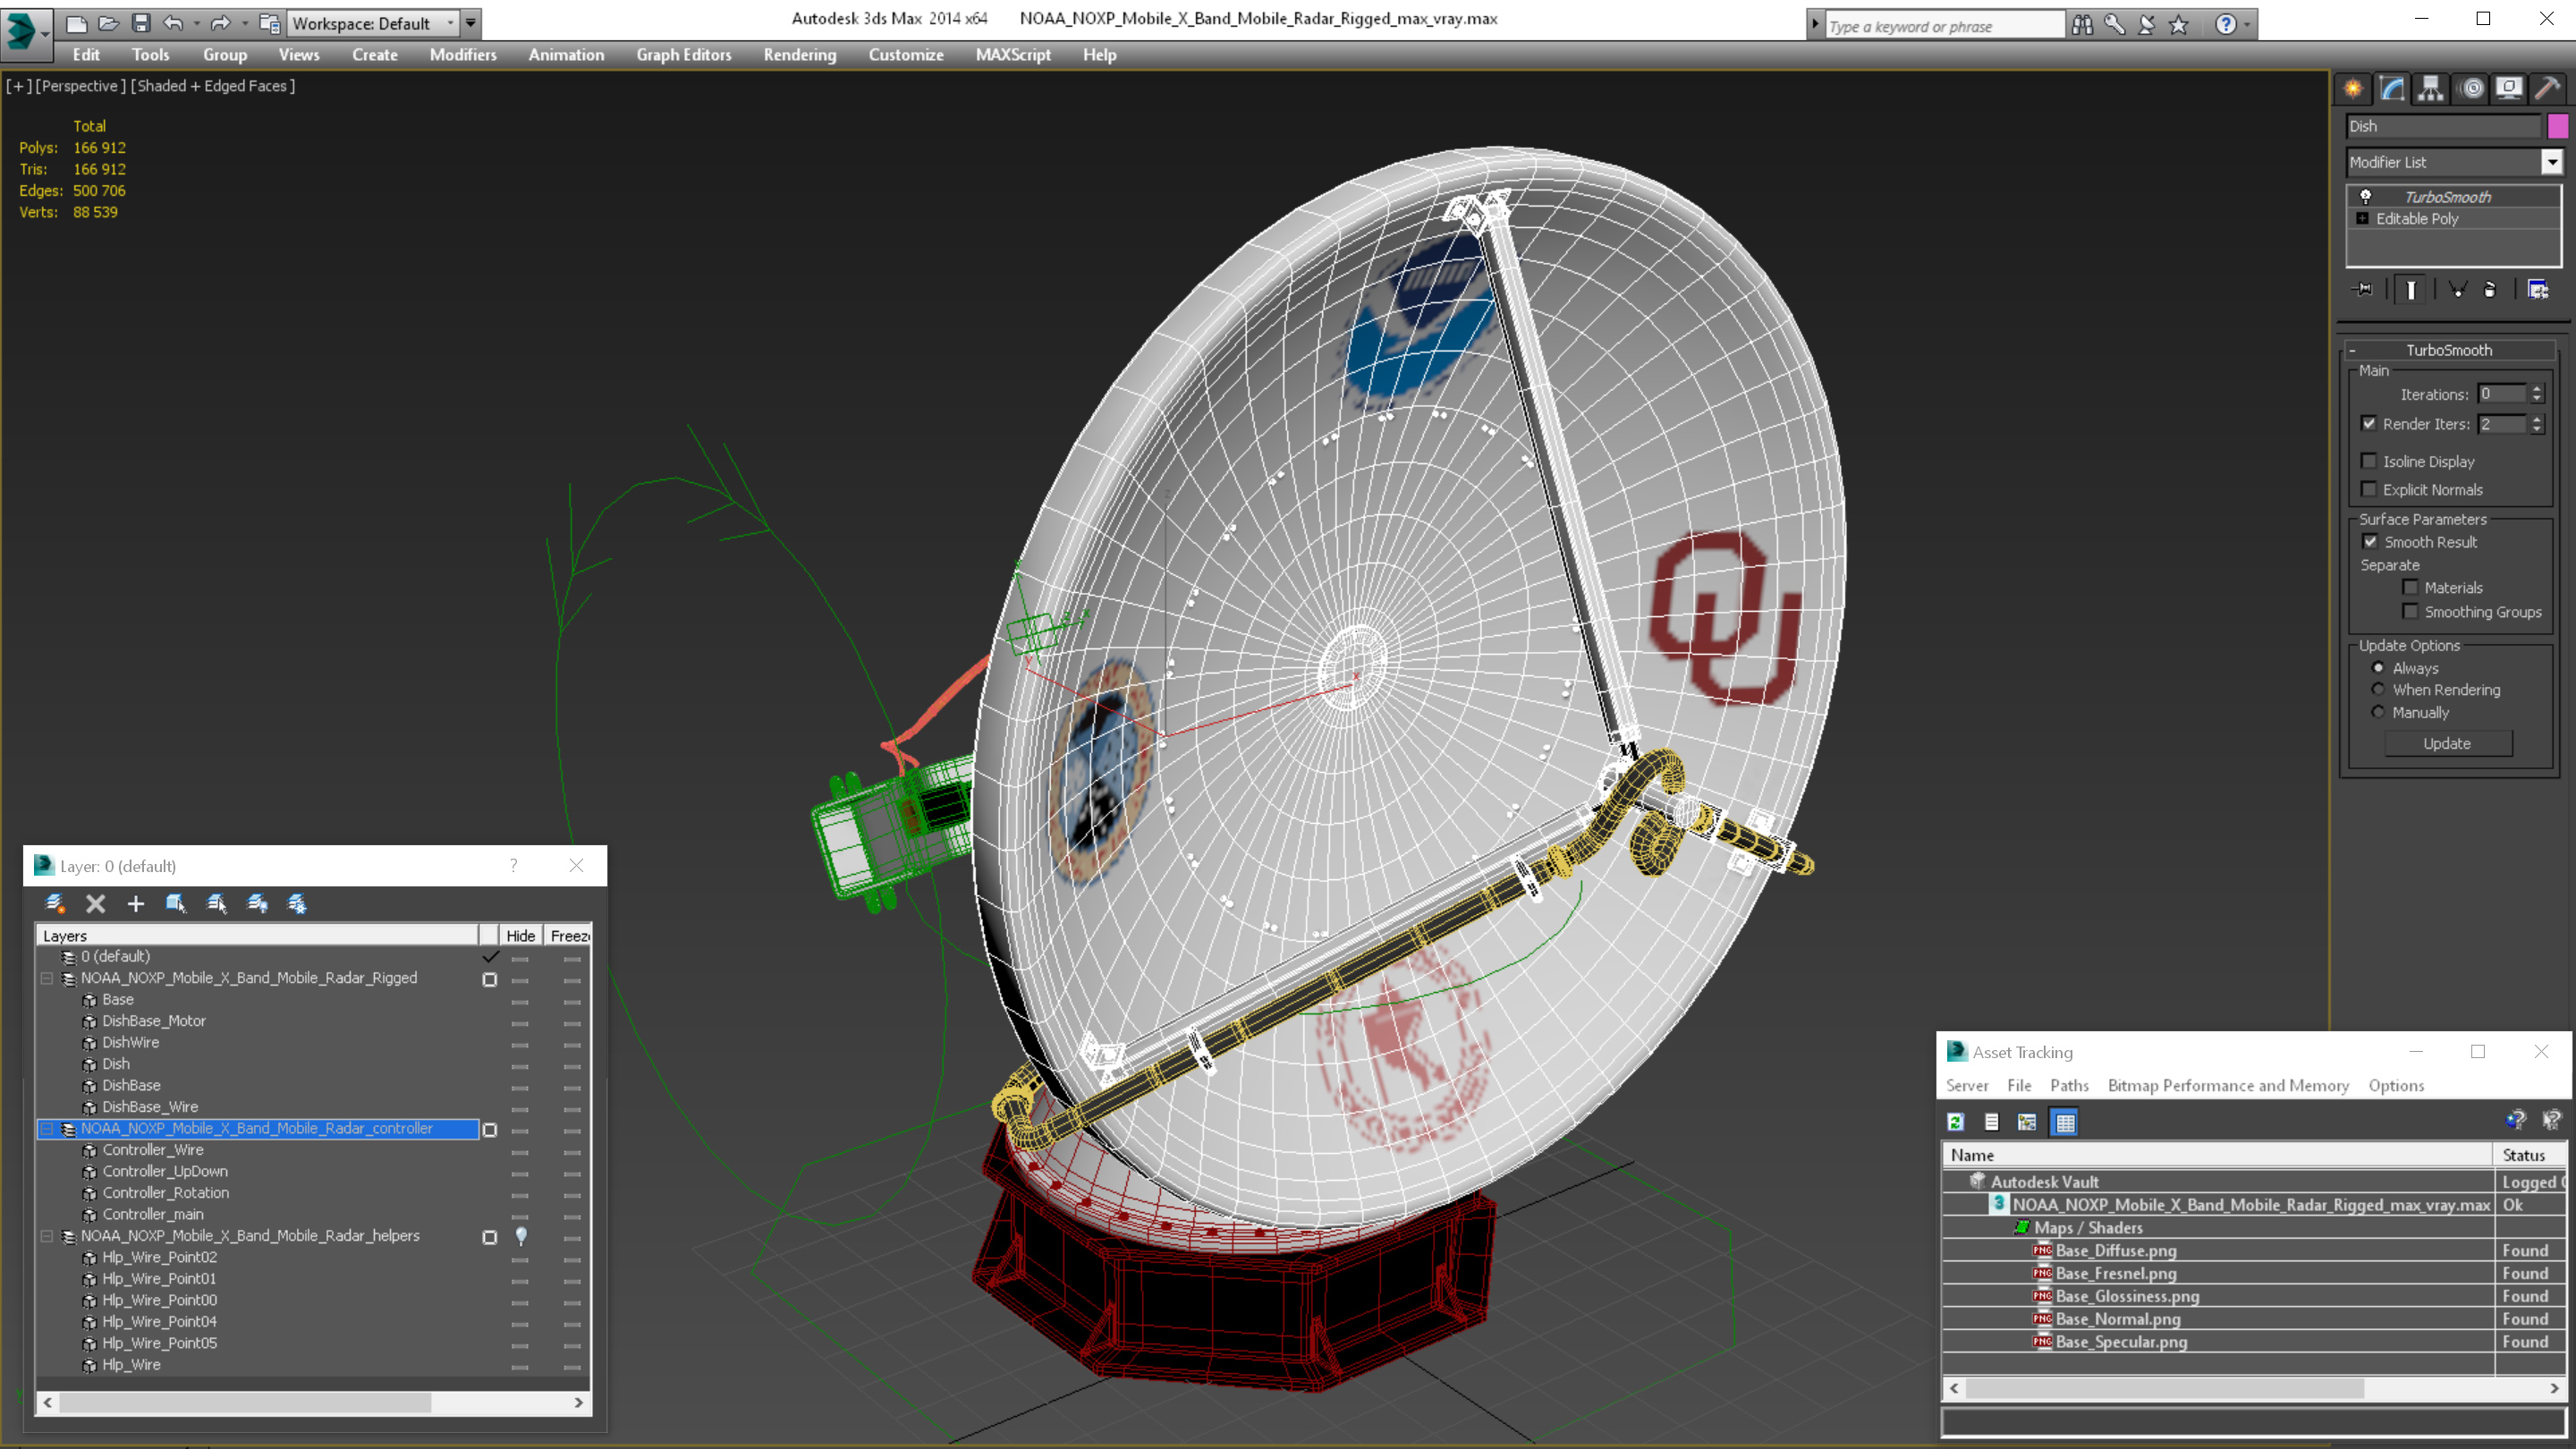
Task: Open the Modifiers menu
Action: (463, 55)
